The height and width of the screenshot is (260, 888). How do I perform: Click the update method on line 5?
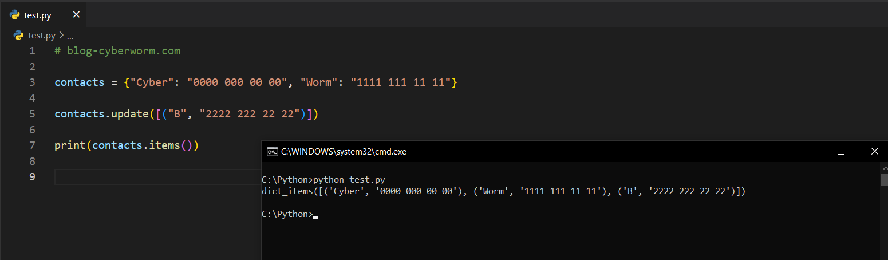[129, 114]
